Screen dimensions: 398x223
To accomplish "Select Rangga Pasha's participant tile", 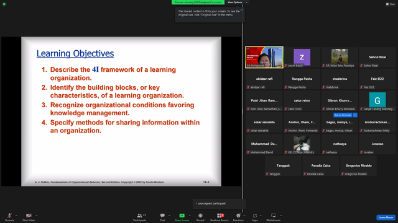I will [302, 79].
